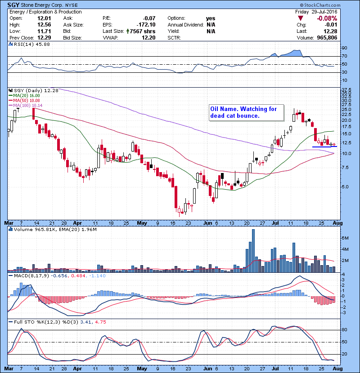The height and width of the screenshot is (373, 360).
Task: Click the Prev Close value 12.29
Action: pyautogui.click(x=44, y=38)
